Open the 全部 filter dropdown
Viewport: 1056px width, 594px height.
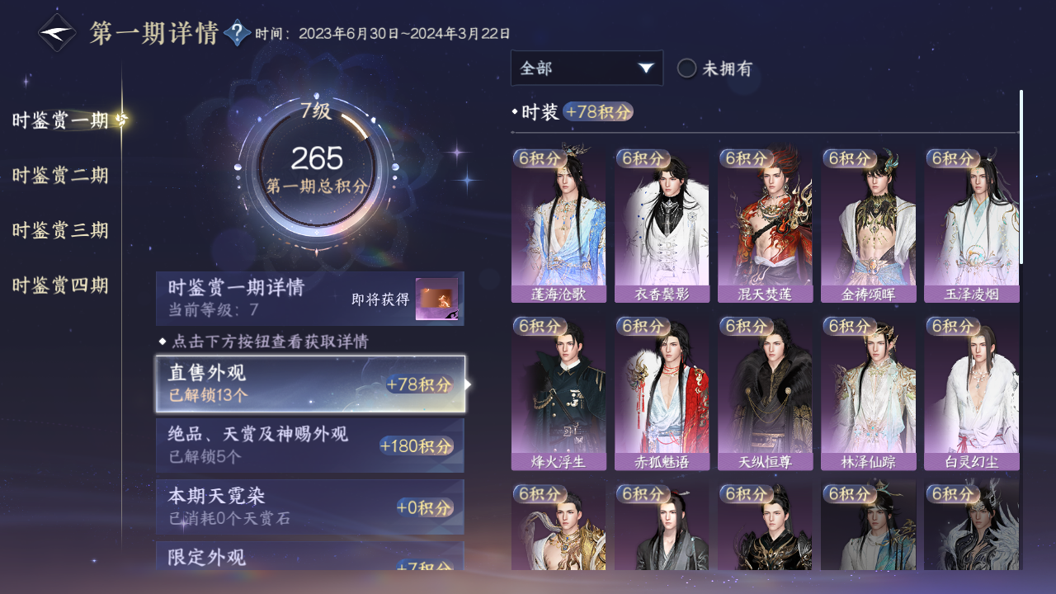(x=587, y=68)
